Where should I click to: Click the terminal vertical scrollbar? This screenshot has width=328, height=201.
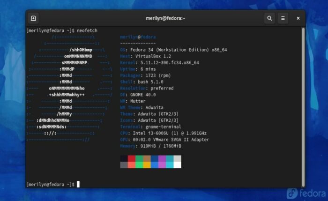pyautogui.click(x=303, y=107)
